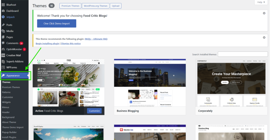Expand the Help dropdown tab

click(261, 2)
